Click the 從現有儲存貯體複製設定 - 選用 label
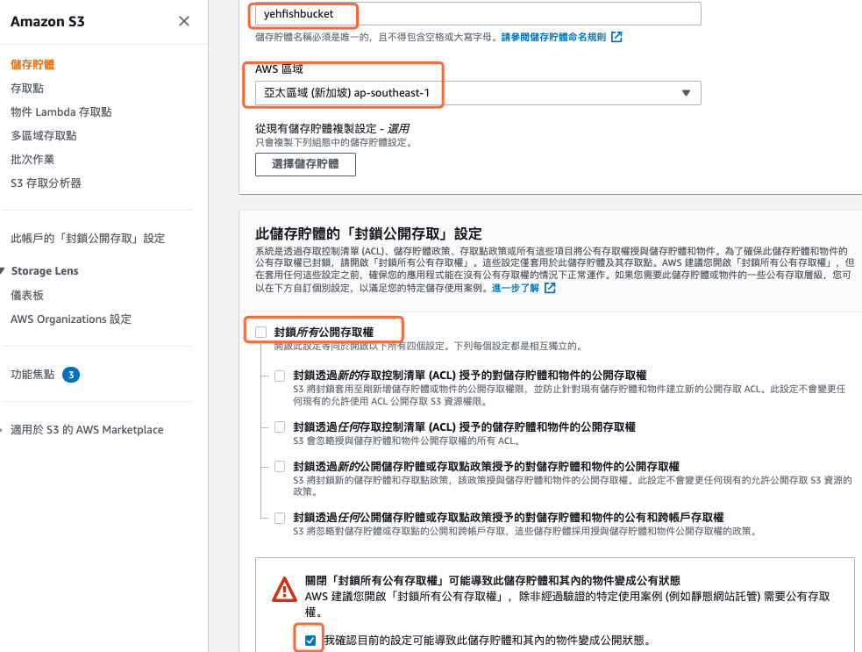Screen dimensions: 862x652 click(x=332, y=128)
